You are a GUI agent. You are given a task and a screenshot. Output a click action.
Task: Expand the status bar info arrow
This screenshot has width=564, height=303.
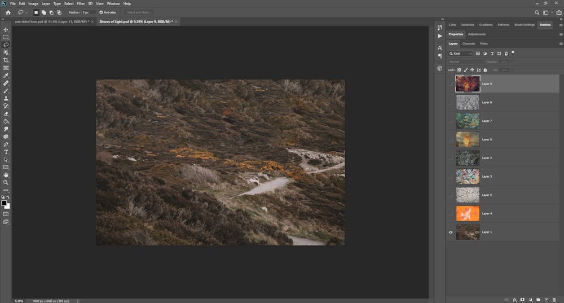pyautogui.click(x=78, y=301)
